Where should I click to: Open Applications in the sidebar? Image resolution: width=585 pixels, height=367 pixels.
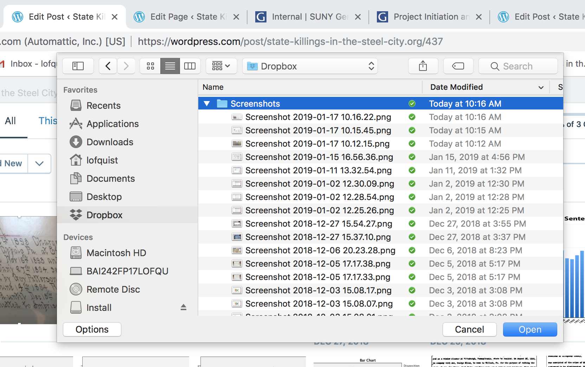112,124
